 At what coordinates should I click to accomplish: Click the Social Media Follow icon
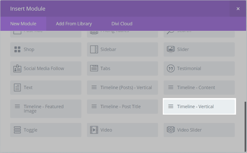point(17,68)
